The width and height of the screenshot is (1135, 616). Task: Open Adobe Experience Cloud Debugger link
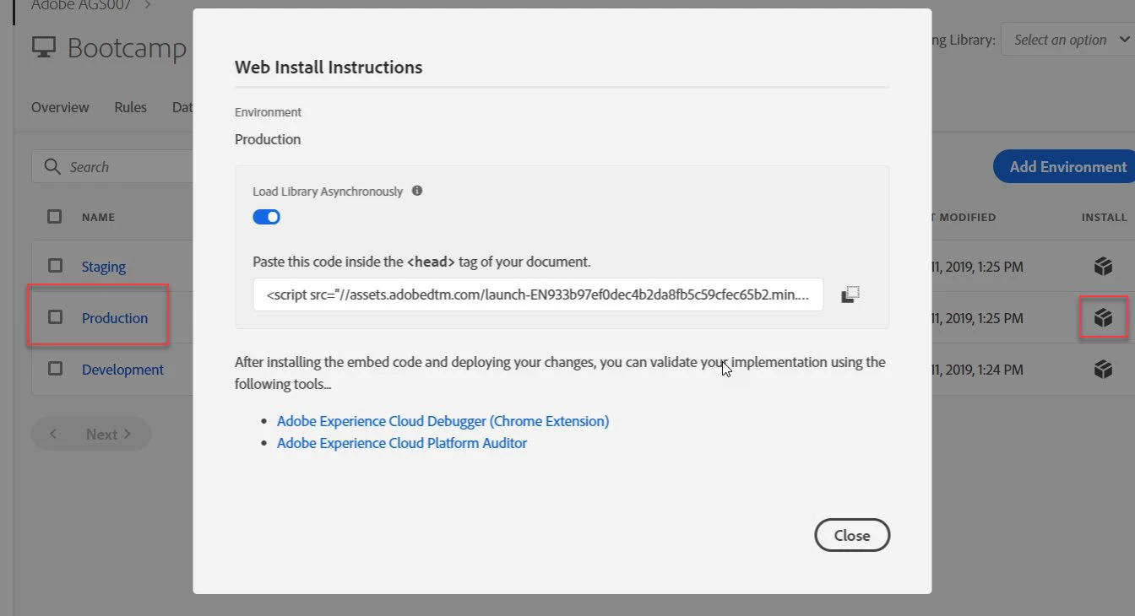click(443, 421)
